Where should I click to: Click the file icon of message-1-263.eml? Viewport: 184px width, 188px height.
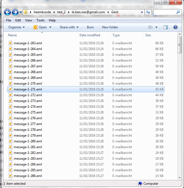tap(10, 43)
